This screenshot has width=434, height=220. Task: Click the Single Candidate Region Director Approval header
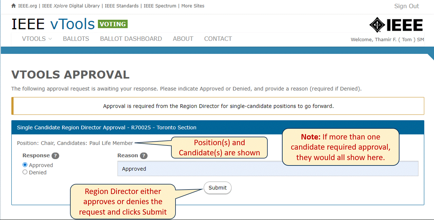click(x=218, y=127)
